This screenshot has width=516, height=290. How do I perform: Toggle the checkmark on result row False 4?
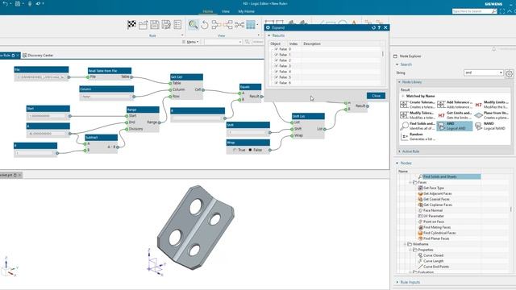276,72
